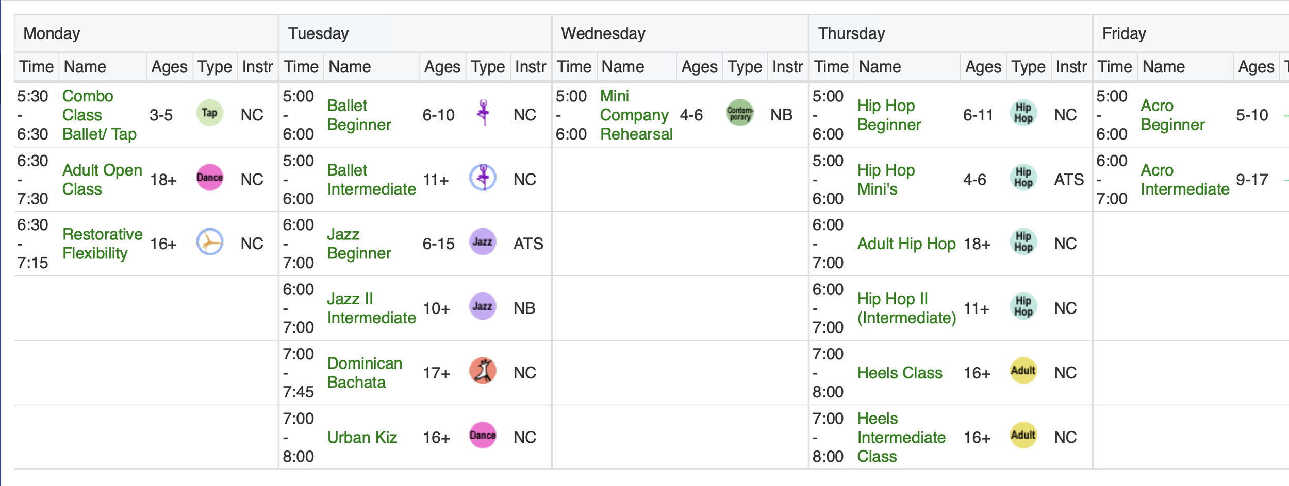1289x486 pixels.
Task: Click the purple ballerina icon for Ballet Beginner
Action: (483, 113)
